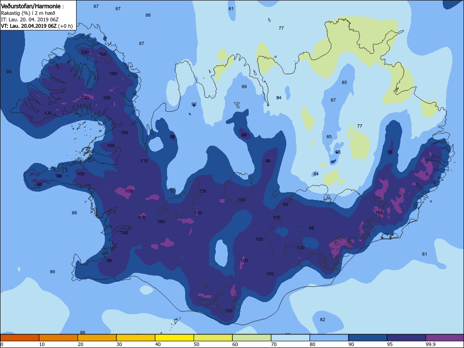The image size is (464, 348).
Task: Click the legend scale label '30'
Action: [119, 344]
